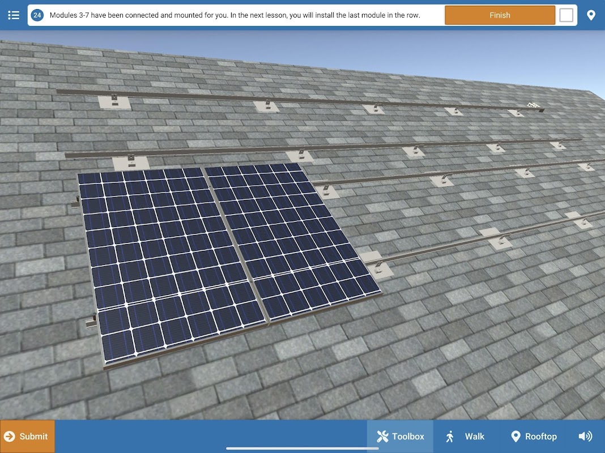Viewport: 605px width, 453px height.
Task: Click the orange Finish button
Action: [x=500, y=15]
